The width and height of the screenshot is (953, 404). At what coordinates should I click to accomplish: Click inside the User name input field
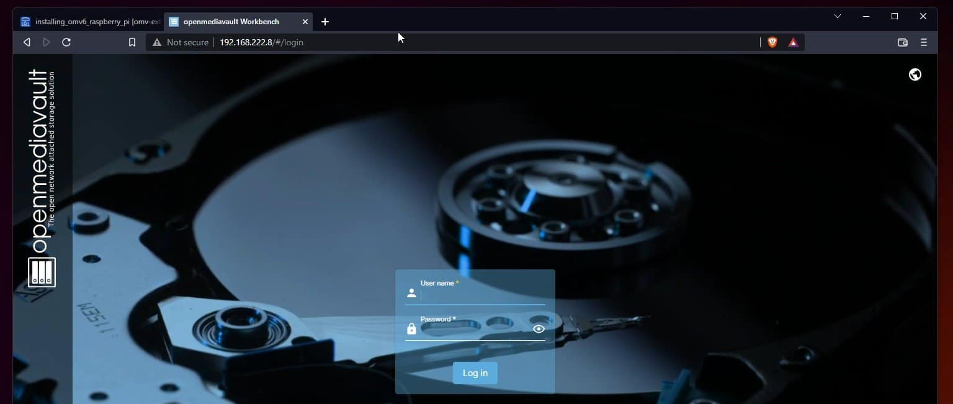tap(484, 295)
